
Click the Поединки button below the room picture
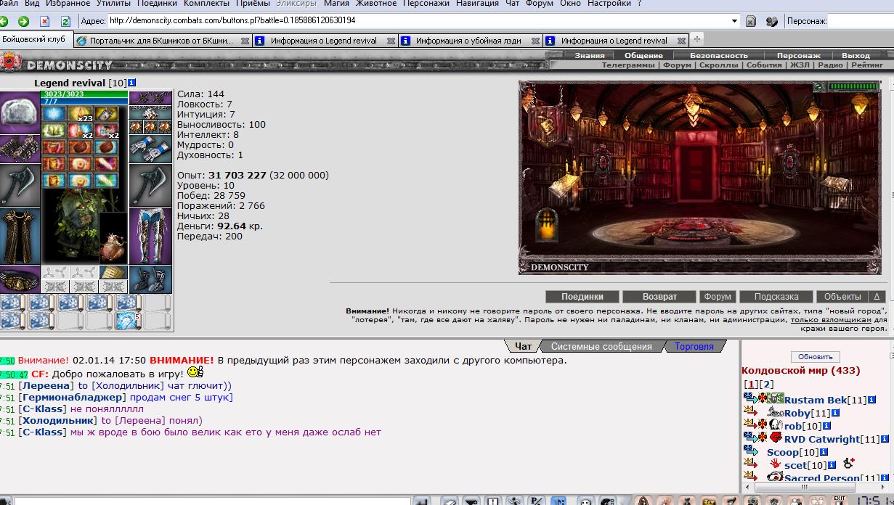pyautogui.click(x=582, y=296)
